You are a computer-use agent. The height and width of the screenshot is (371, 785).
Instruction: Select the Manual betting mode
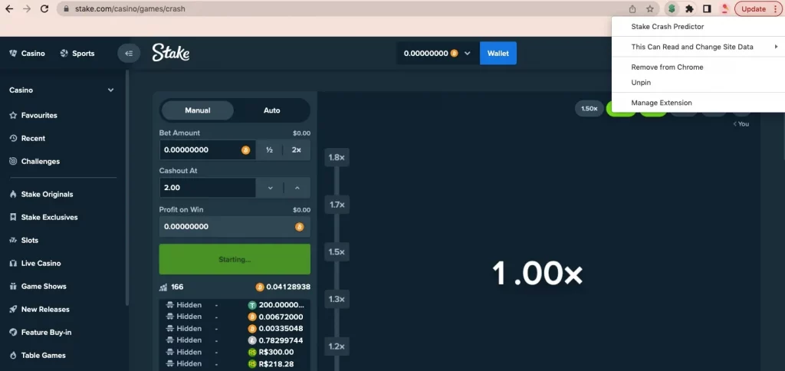tap(198, 110)
